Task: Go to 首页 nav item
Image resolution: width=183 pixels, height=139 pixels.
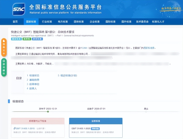Action: 15,22
